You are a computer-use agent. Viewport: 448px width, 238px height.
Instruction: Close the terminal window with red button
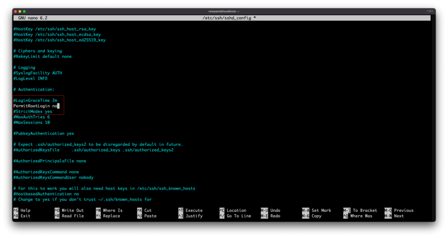coord(15,11)
